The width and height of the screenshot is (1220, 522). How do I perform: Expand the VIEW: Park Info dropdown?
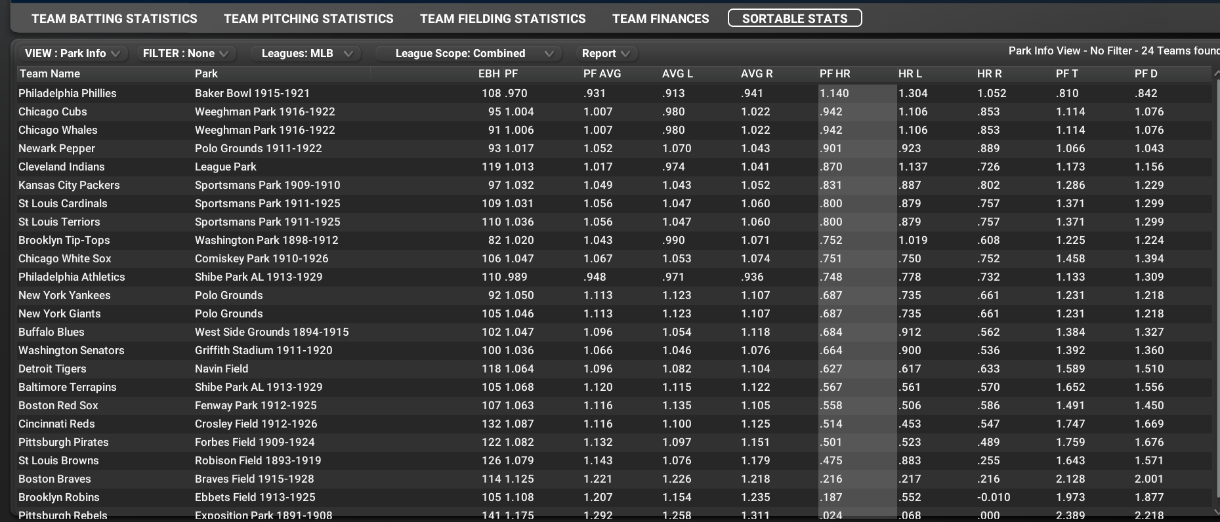(72, 53)
